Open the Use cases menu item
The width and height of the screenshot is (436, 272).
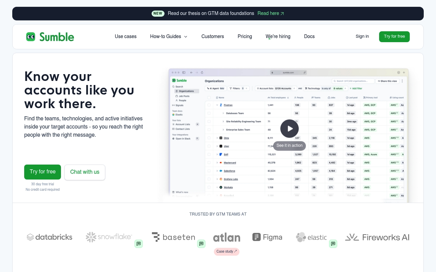126,37
